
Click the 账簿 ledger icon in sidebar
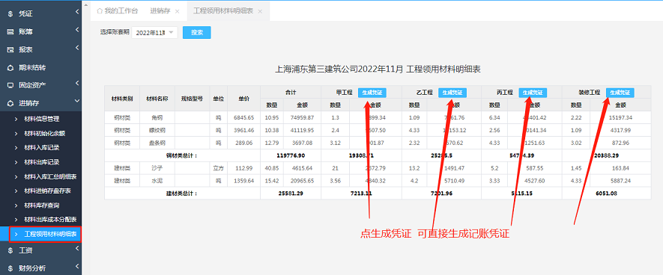point(10,31)
